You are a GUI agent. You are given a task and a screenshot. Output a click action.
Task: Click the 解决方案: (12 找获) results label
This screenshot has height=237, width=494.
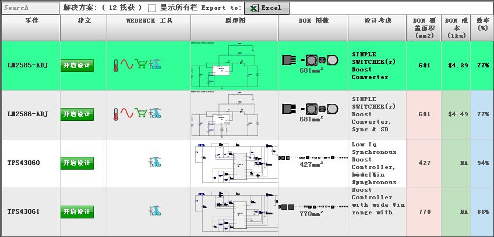[103, 8]
